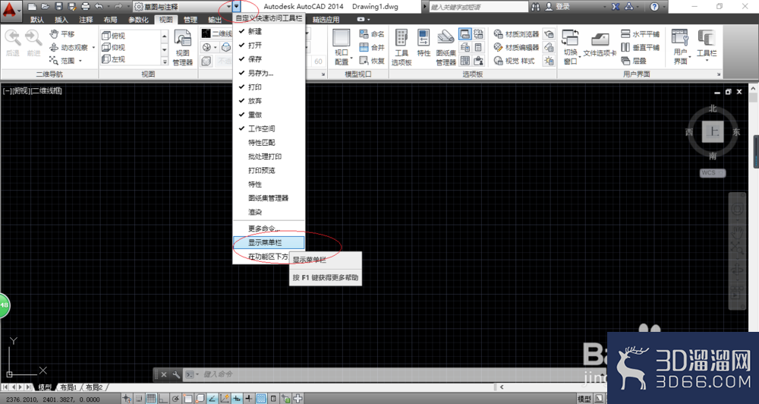The width and height of the screenshot is (759, 404).
Task: Click the ViewCube 上 top face
Action: [x=713, y=131]
